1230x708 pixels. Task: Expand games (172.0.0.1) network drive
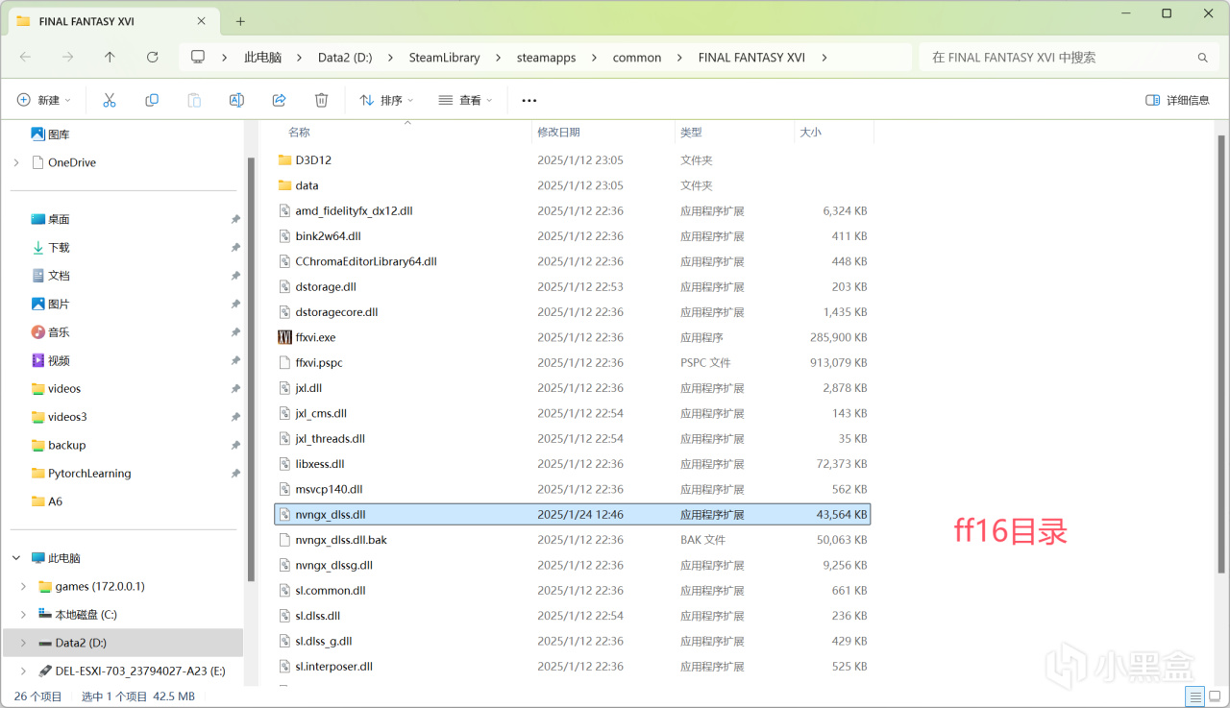coord(24,586)
